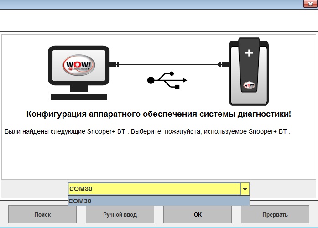318x228 pixels.
Task: Click the WOW! computer monitor icon
Action: (79, 73)
